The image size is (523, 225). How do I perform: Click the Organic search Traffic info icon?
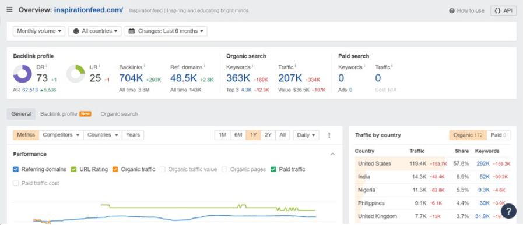(295, 66)
